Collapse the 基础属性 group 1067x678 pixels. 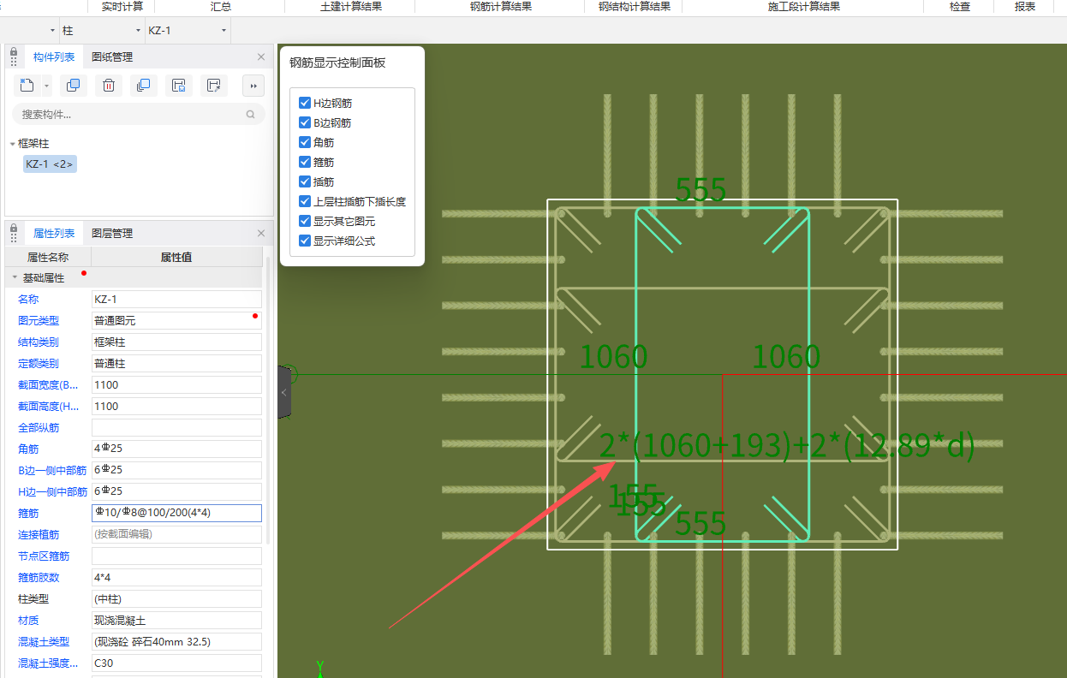pyautogui.click(x=15, y=278)
